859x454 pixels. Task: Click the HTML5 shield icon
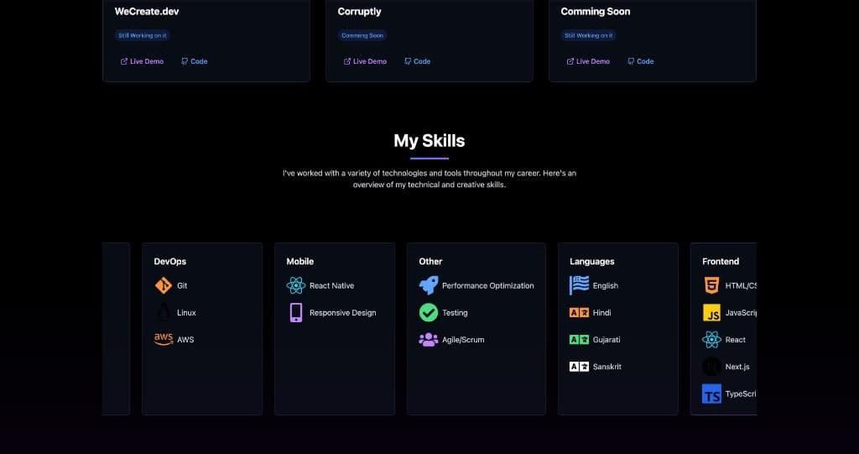click(x=711, y=285)
